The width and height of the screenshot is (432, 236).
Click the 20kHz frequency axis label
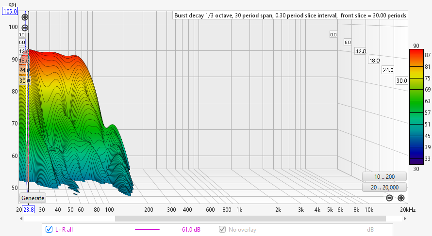click(408, 210)
